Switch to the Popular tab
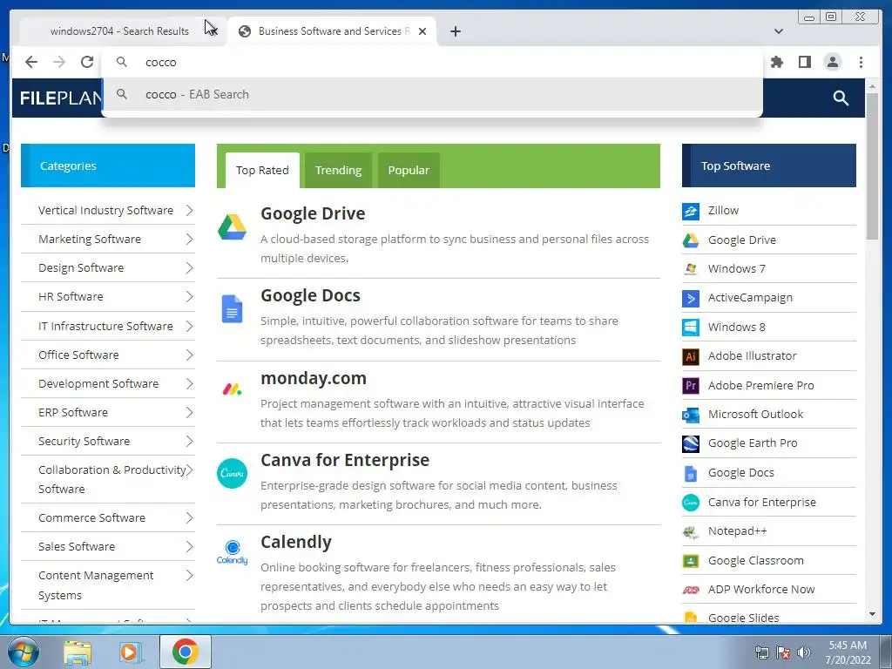The image size is (892, 669). 409,170
